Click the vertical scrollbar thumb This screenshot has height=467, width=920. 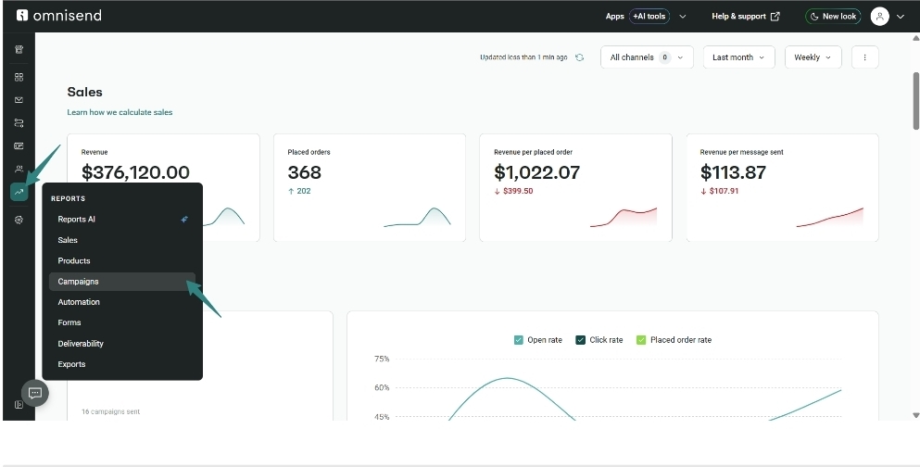pyautogui.click(x=916, y=100)
